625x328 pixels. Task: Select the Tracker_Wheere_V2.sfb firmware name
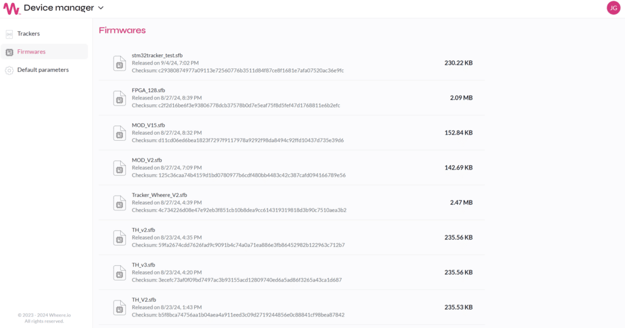pyautogui.click(x=159, y=195)
